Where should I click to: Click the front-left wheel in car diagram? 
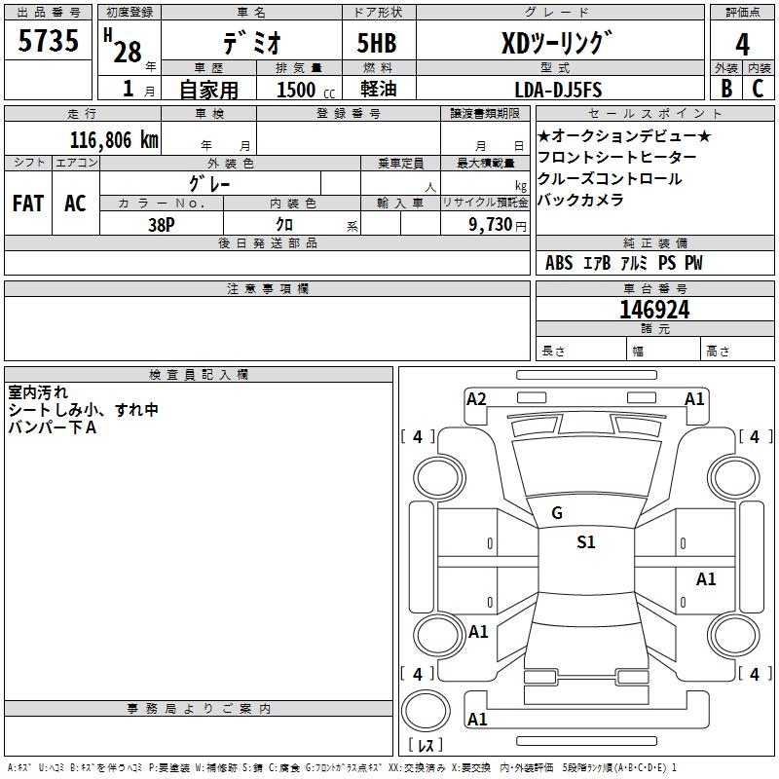point(439,474)
